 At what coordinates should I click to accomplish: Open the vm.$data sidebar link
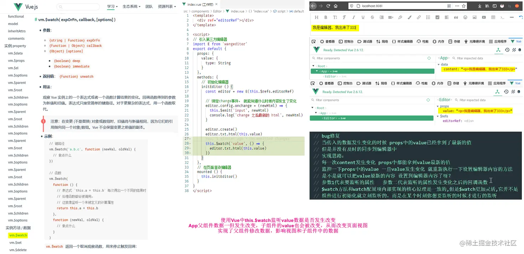pos(15,53)
